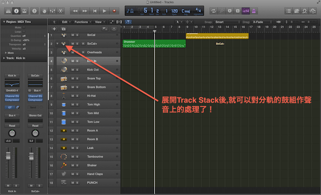Select the Tambourine track icon
Screen dimensions: 321x195
(x=64, y=157)
